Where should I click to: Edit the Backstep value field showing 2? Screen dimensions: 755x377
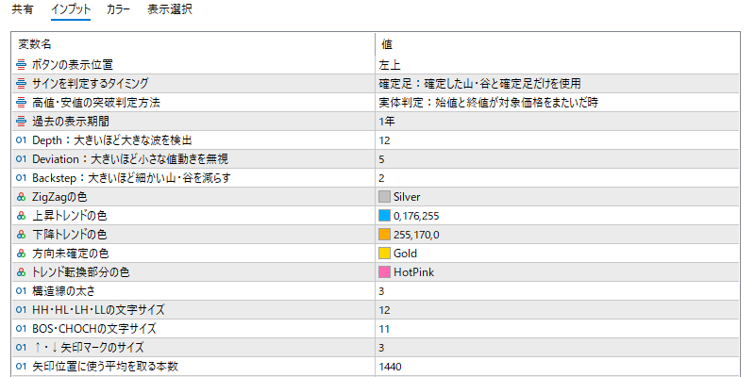pyautogui.click(x=557, y=178)
